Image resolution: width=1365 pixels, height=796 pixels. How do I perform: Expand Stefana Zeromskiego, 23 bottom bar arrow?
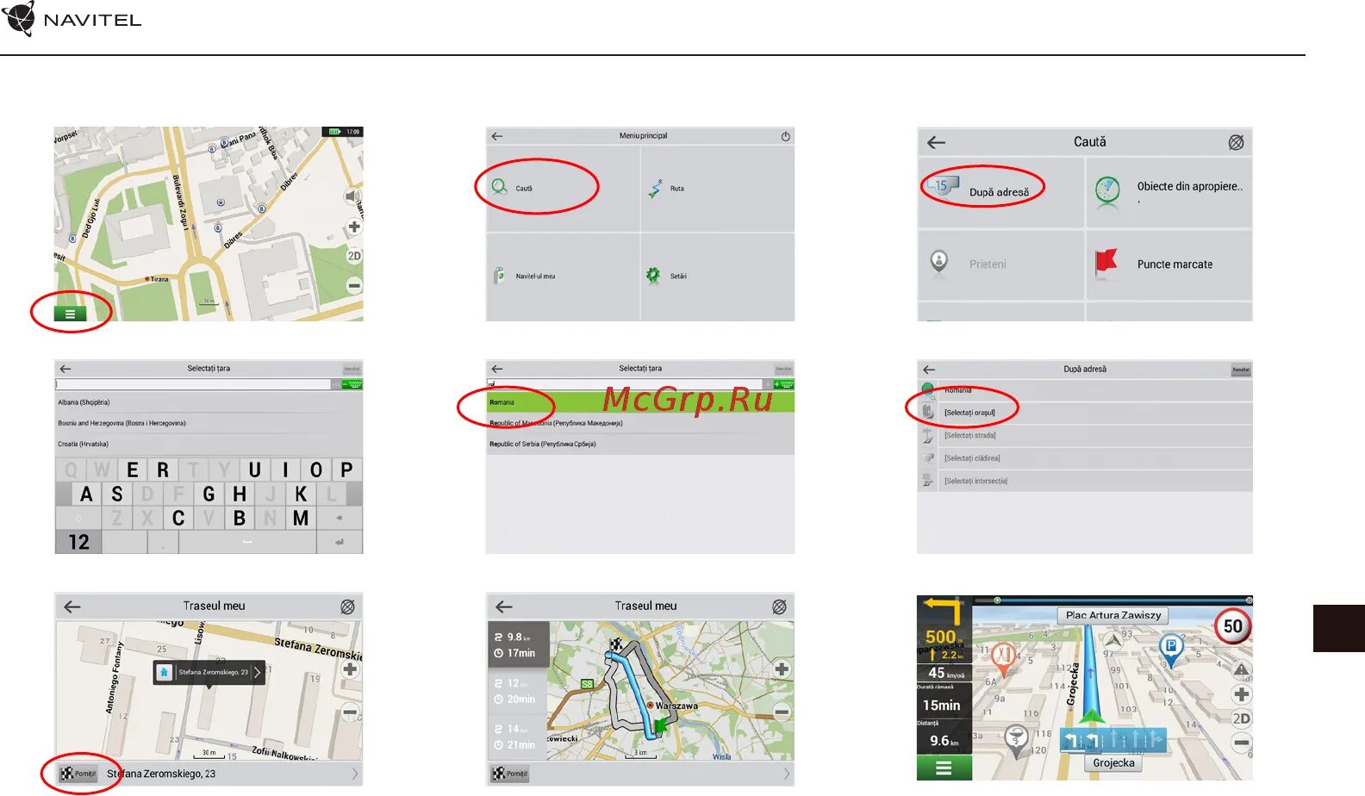(354, 774)
